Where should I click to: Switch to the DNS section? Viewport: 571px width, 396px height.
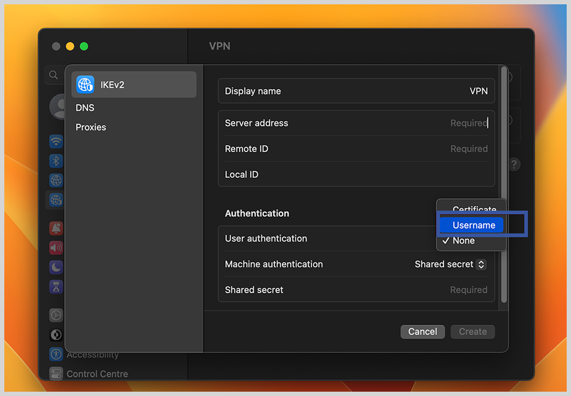point(85,108)
